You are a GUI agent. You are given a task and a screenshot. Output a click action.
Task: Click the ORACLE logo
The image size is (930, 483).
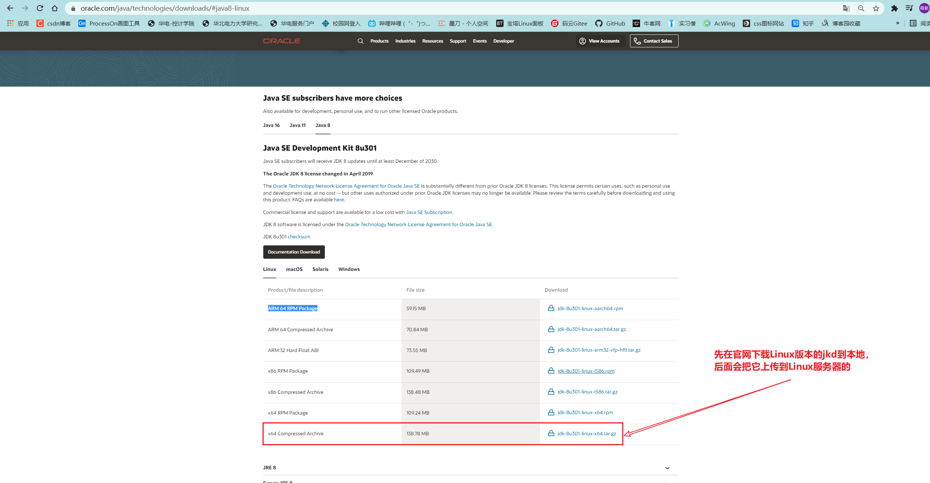[281, 41]
